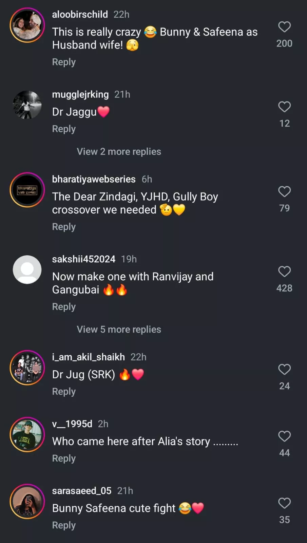Open sarasaeed_05's profile photo
The height and width of the screenshot is (543, 307).
click(x=27, y=501)
